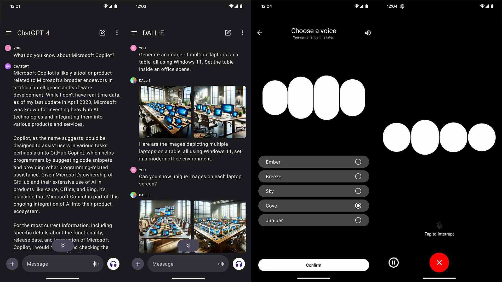Switch to the DALL-E conversation tab
The height and width of the screenshot is (282, 502).
tap(153, 33)
